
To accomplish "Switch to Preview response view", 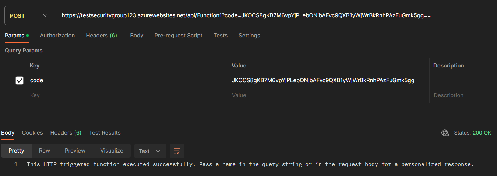I will pos(75,151).
